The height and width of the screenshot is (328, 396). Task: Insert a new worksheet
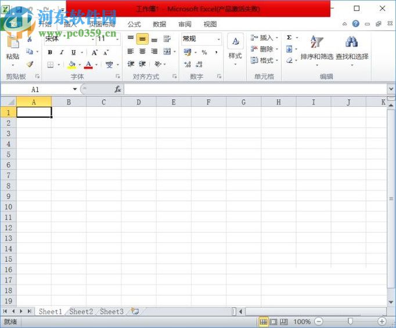[135, 312]
